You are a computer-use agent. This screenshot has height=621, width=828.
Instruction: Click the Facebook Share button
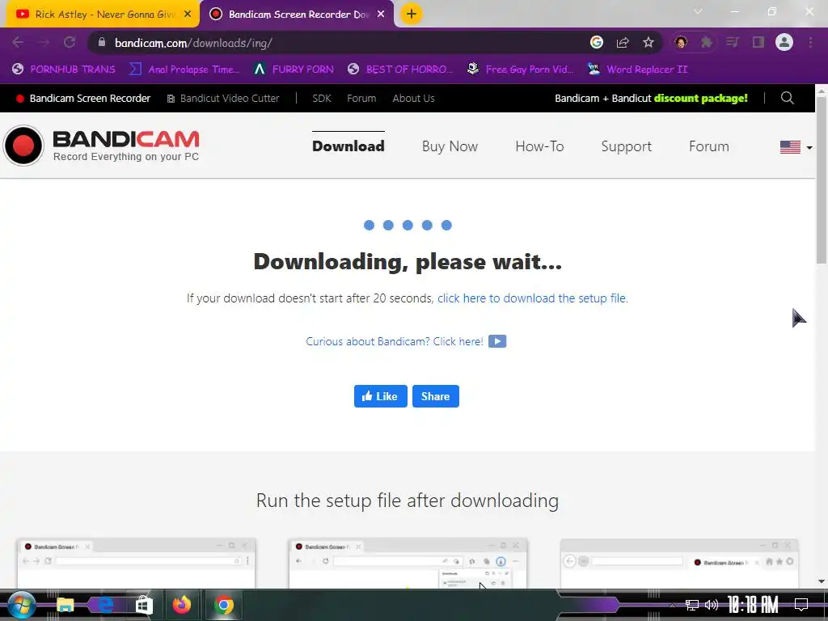[436, 396]
